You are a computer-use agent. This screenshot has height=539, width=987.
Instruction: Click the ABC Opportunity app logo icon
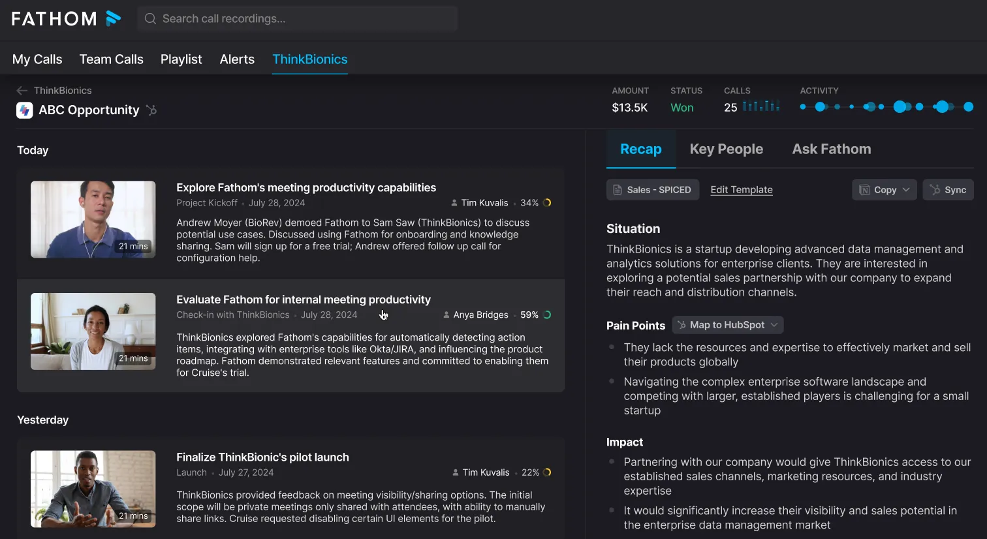(25, 110)
